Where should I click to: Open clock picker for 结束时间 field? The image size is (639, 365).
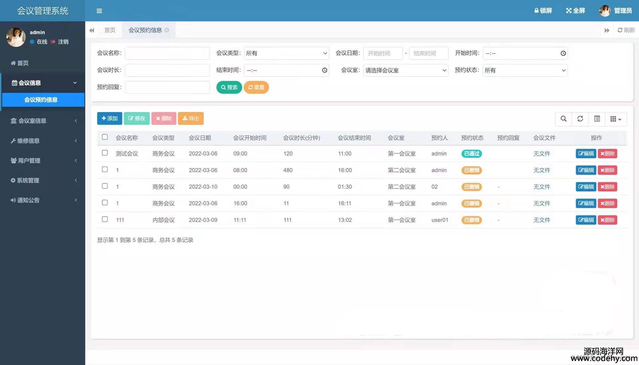click(x=324, y=70)
